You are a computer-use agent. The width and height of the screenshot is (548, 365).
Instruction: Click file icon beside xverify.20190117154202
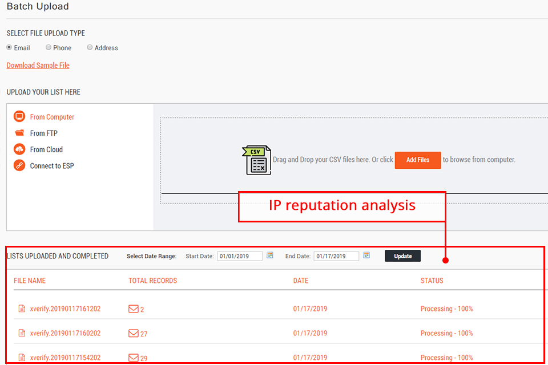(22, 358)
